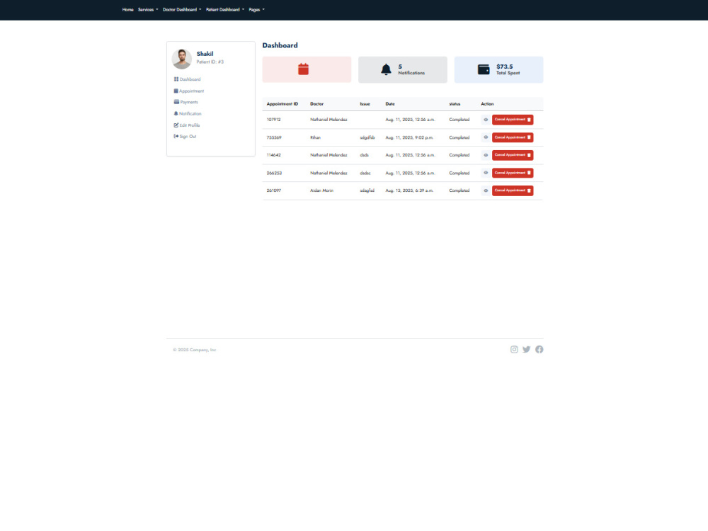708x531 pixels.
Task: Open Appointment in the sidebar
Action: point(189,91)
